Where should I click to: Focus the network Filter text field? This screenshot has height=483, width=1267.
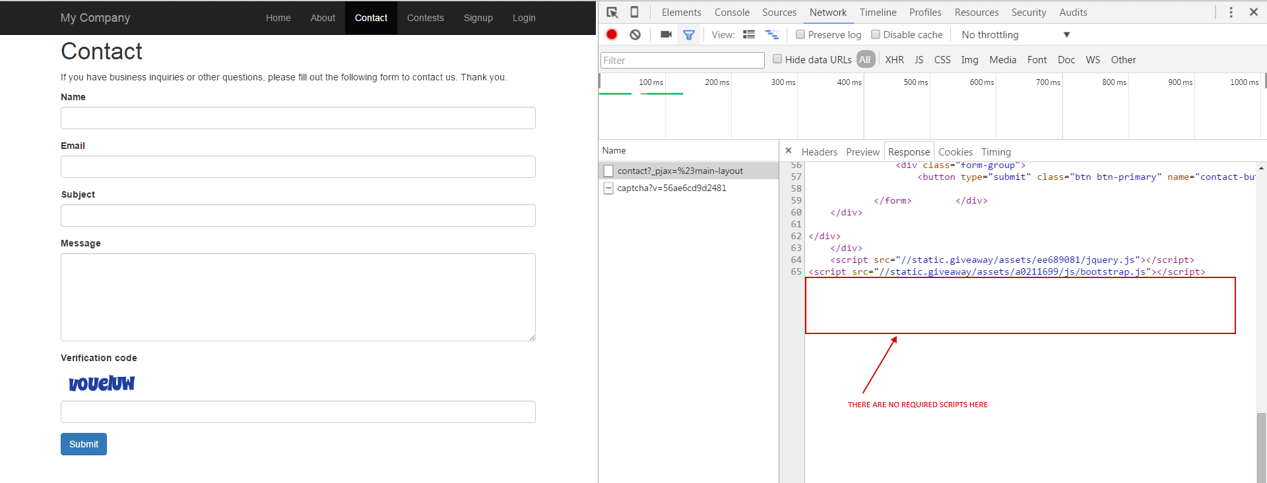[x=682, y=60]
